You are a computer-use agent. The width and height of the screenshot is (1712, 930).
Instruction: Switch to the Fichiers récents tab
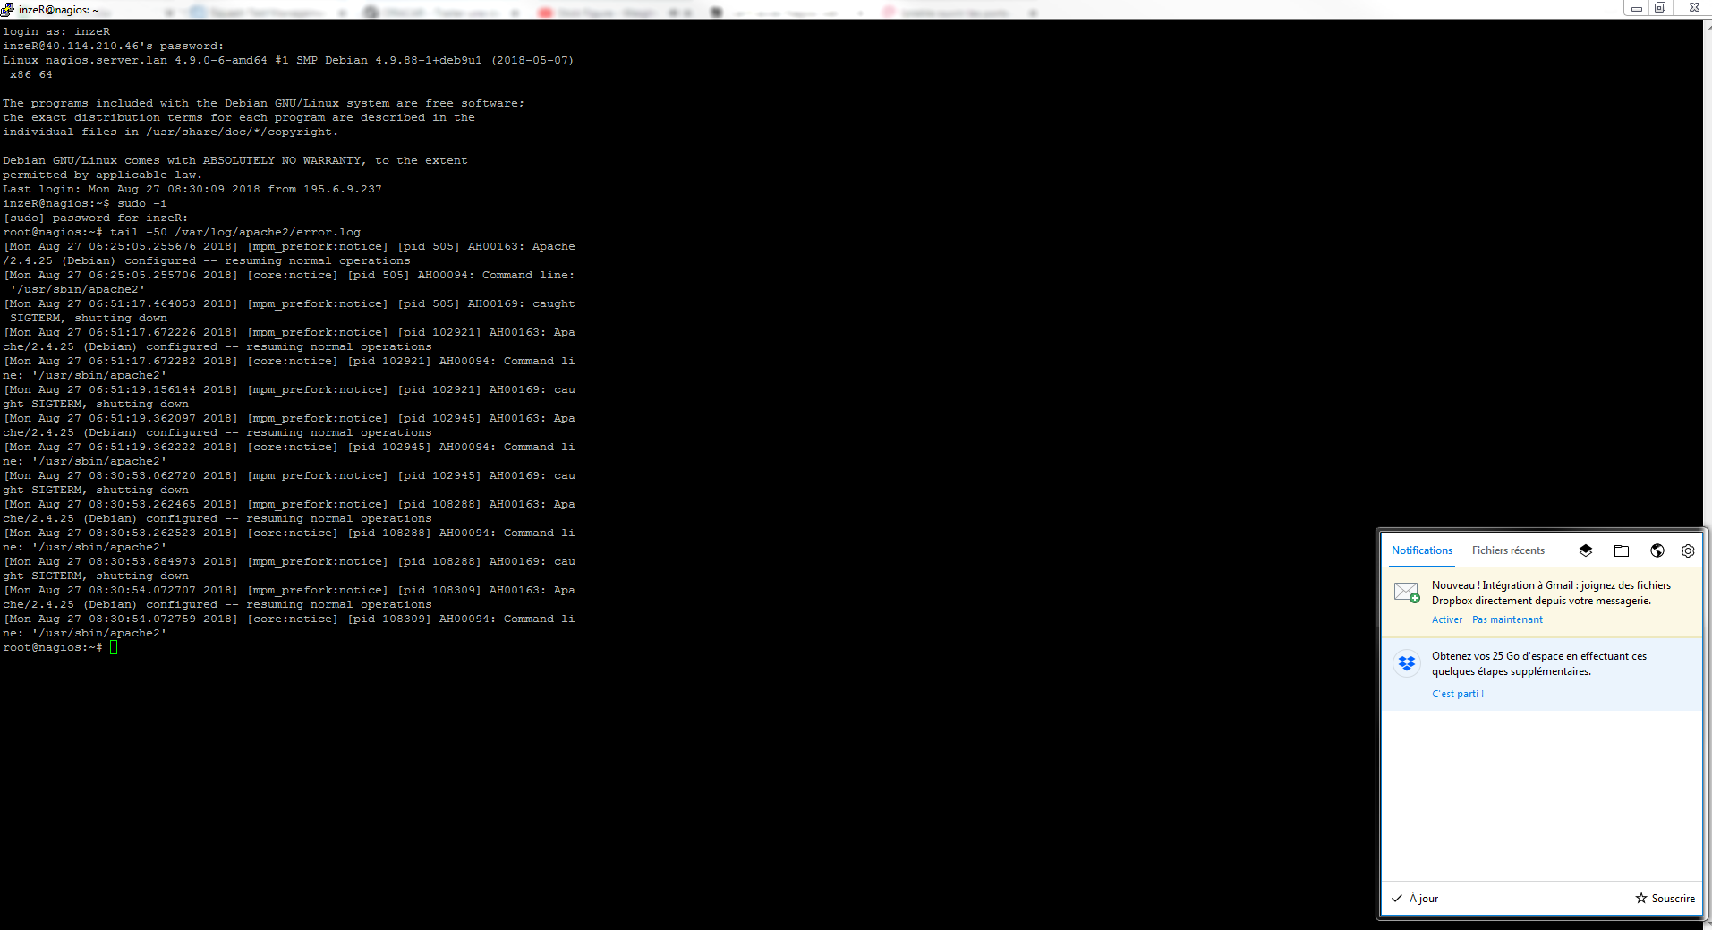coord(1508,550)
